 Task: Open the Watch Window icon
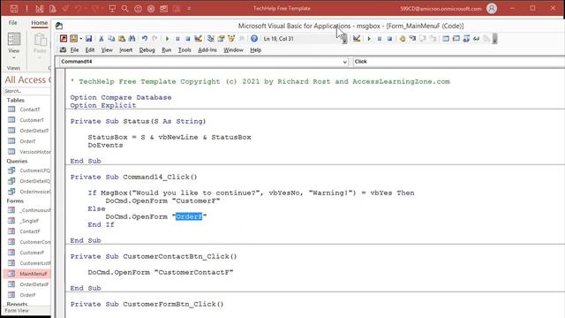[466, 39]
